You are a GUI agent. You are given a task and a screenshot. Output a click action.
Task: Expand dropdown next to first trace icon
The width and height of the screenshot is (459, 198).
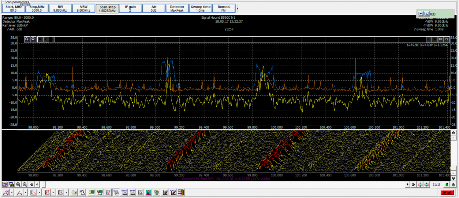click(x=12, y=193)
